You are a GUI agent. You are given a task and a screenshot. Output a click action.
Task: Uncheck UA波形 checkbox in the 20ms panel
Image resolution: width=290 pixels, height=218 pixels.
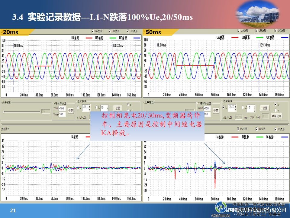(92, 31)
